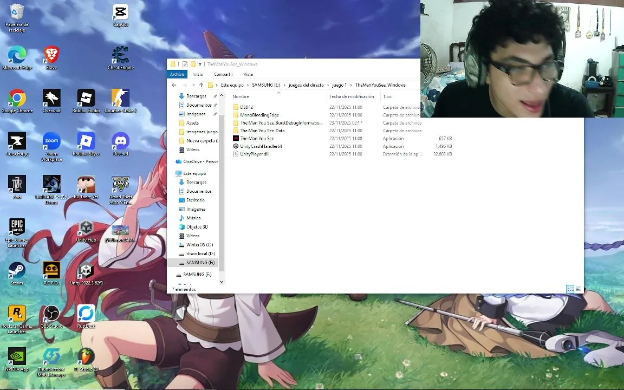Select the Steam desktop icon

point(17,273)
